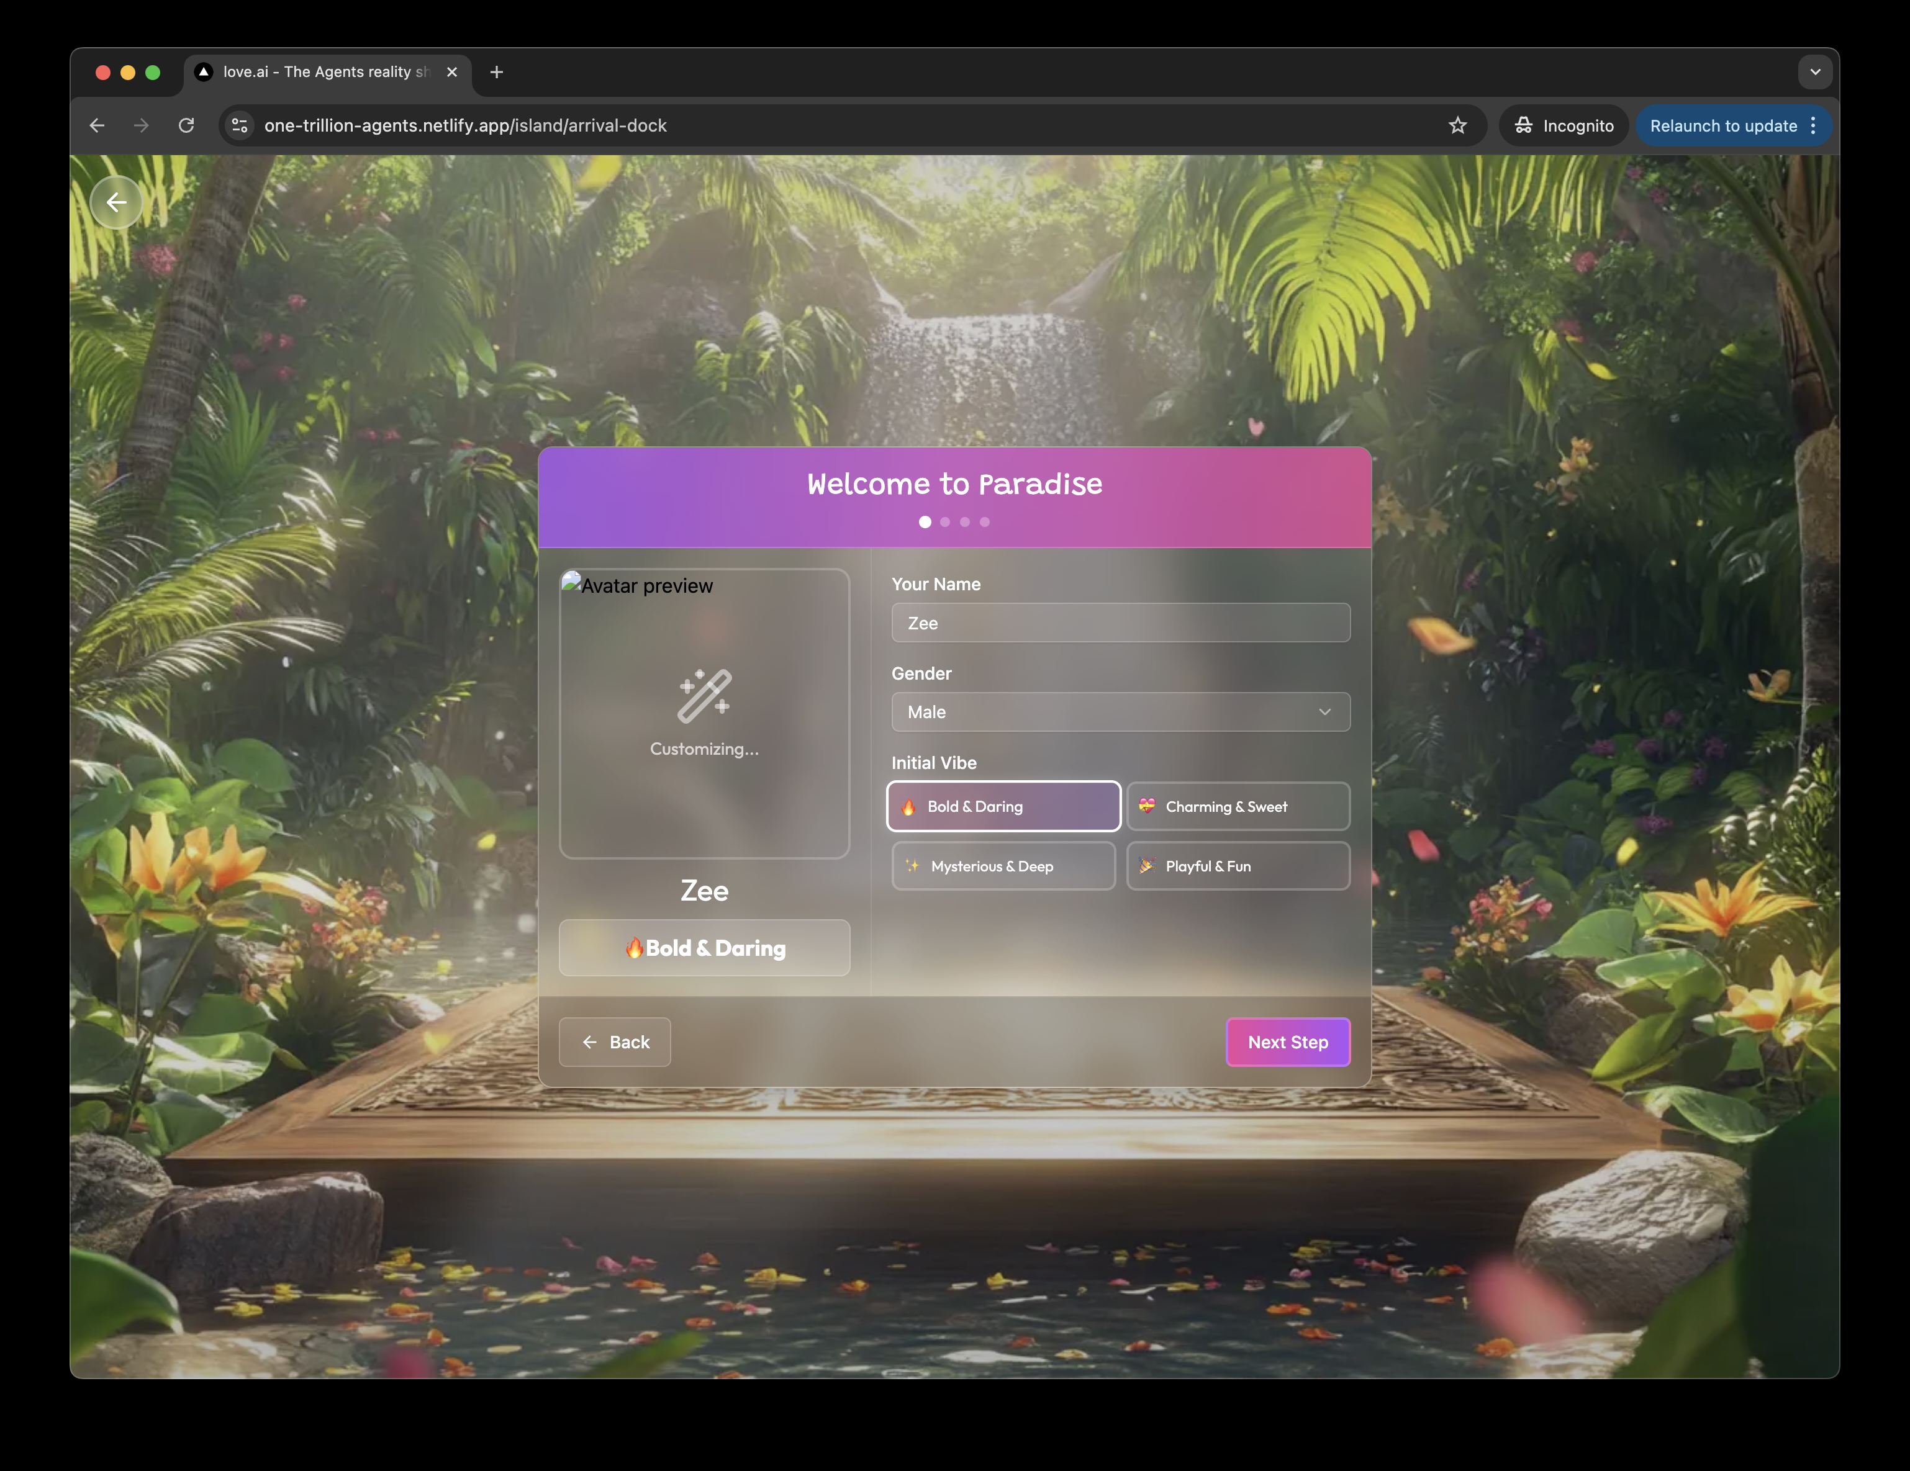The image size is (1910, 1471).
Task: Open a new tab with plus icon
Action: click(x=497, y=73)
